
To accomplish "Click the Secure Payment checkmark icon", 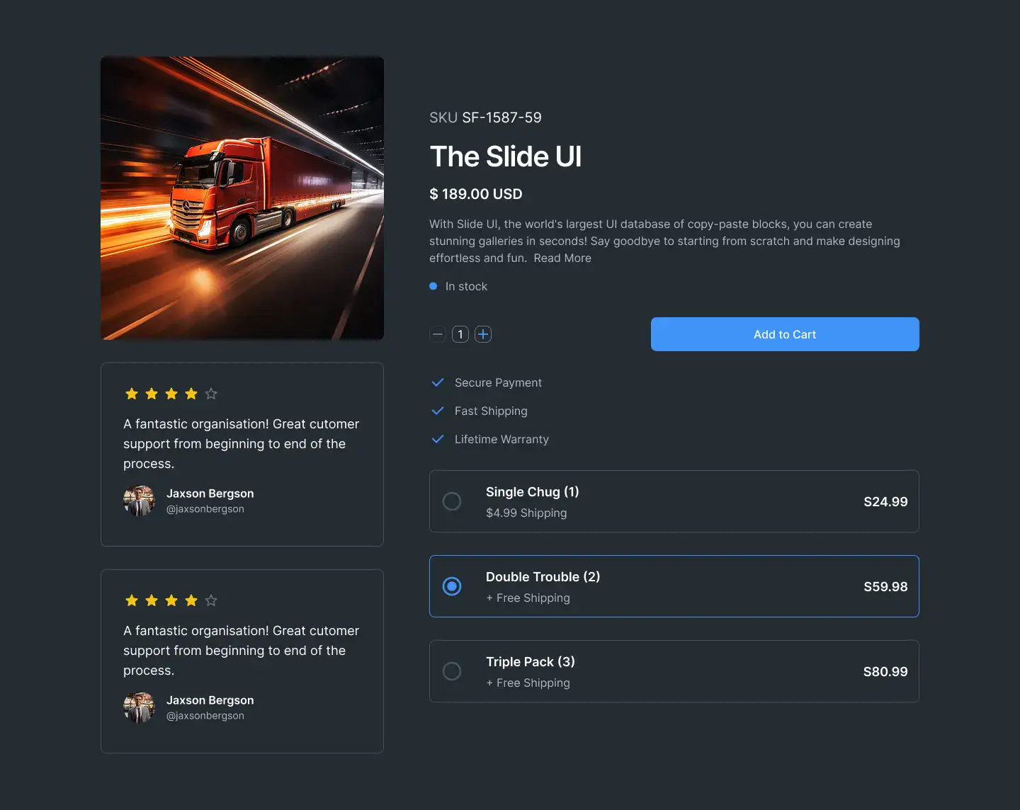I will pos(438,382).
